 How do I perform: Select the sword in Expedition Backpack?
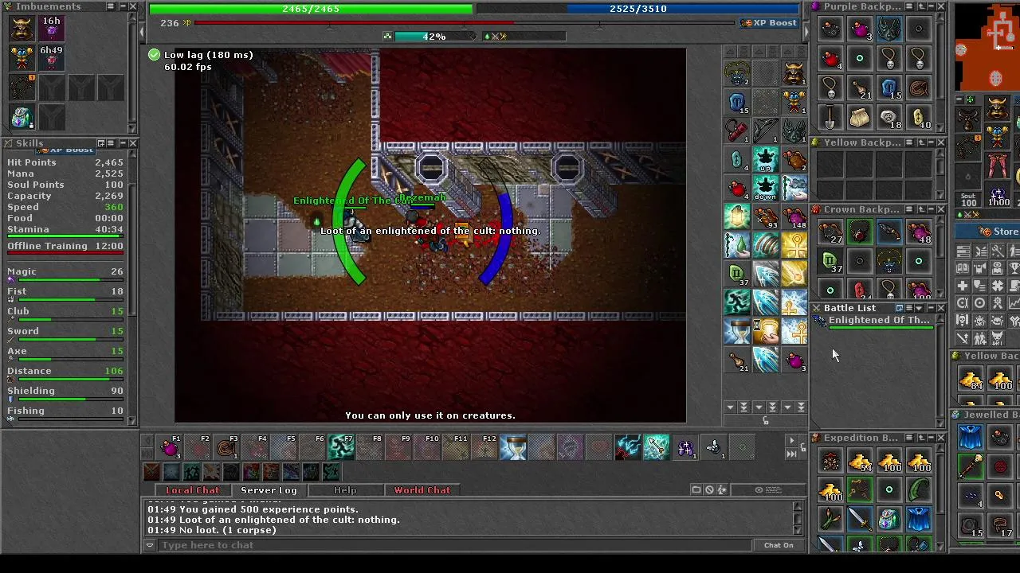[859, 518]
